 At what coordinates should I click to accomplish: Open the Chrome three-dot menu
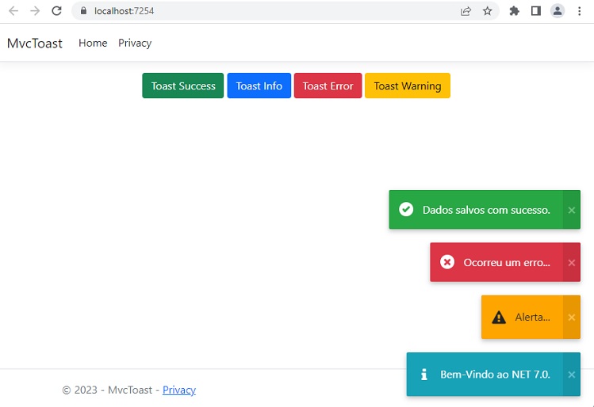click(579, 11)
